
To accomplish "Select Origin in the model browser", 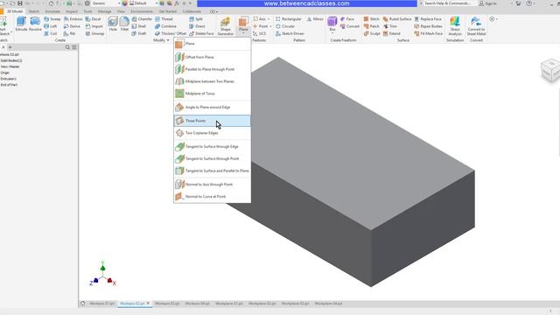I will pyautogui.click(x=5, y=73).
